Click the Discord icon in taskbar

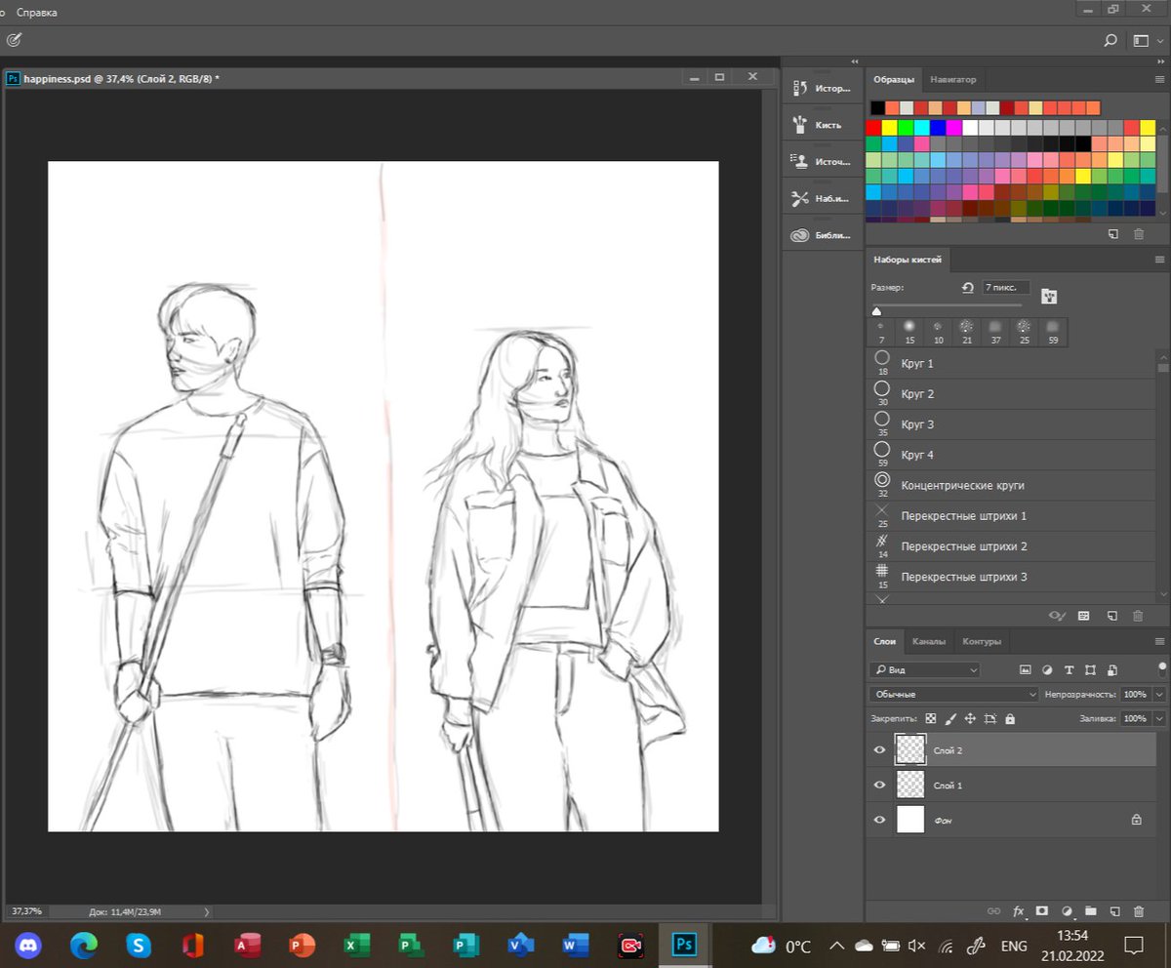click(28, 946)
